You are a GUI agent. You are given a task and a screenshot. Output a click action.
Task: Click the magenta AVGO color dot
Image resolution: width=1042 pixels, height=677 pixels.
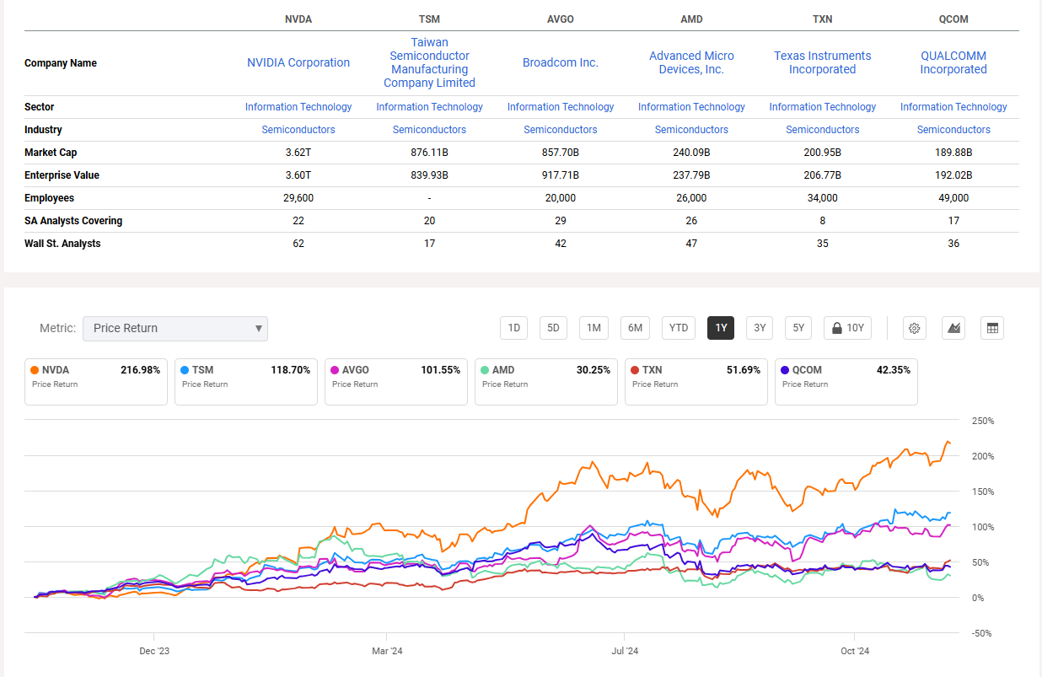pyautogui.click(x=334, y=370)
